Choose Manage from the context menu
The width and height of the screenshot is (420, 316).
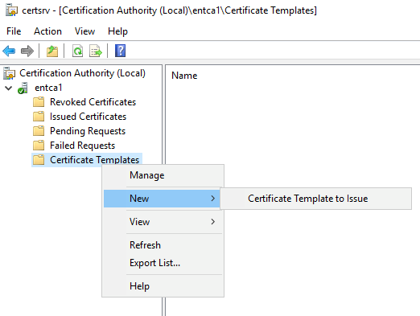(163, 175)
